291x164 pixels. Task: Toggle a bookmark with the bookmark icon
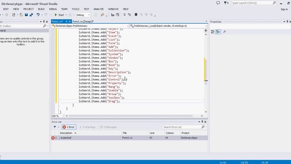[x=136, y=15]
